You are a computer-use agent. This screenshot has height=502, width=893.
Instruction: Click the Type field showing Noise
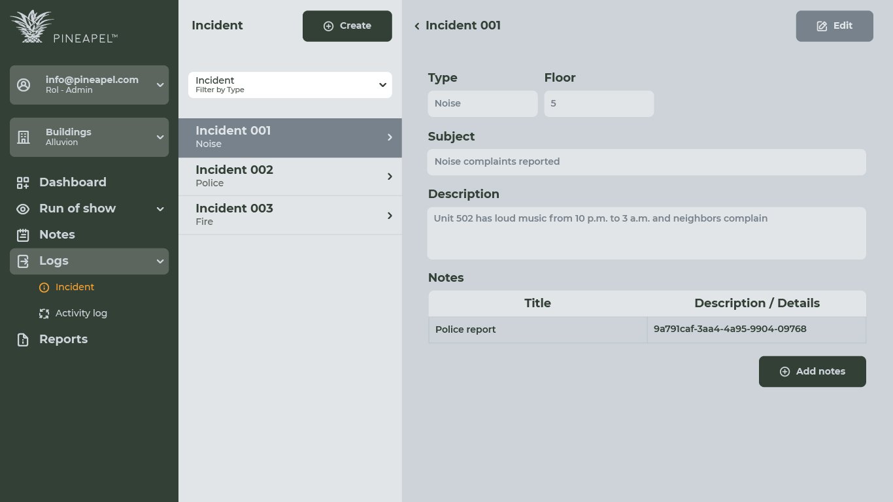click(x=482, y=104)
